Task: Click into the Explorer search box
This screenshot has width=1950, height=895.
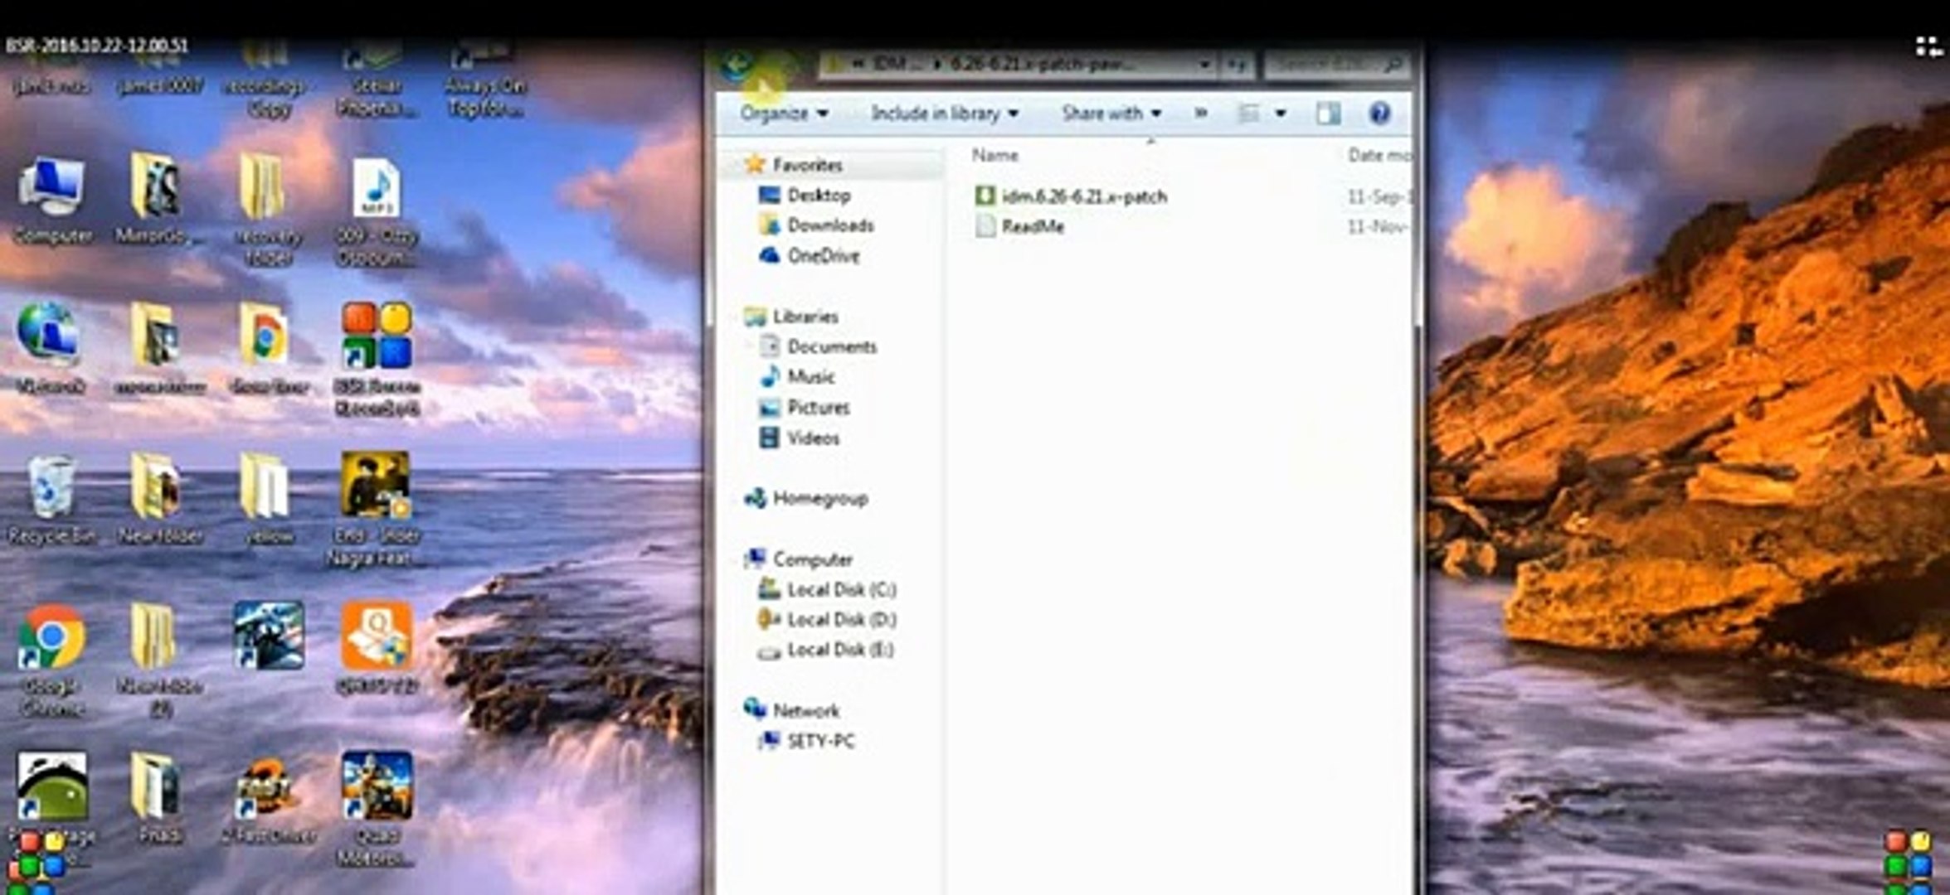Action: click(x=1335, y=64)
